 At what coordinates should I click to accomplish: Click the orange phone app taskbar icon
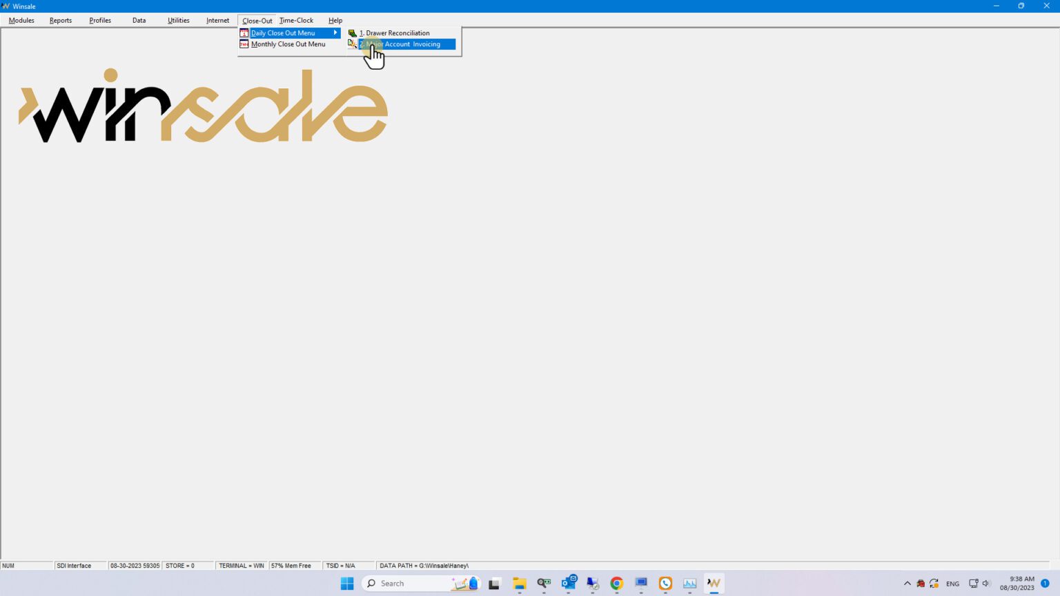tap(665, 584)
